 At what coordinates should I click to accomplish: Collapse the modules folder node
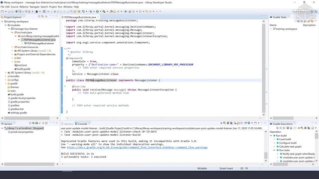[5, 25]
